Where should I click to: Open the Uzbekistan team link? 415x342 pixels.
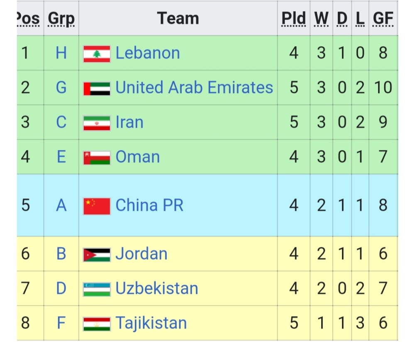(x=157, y=288)
